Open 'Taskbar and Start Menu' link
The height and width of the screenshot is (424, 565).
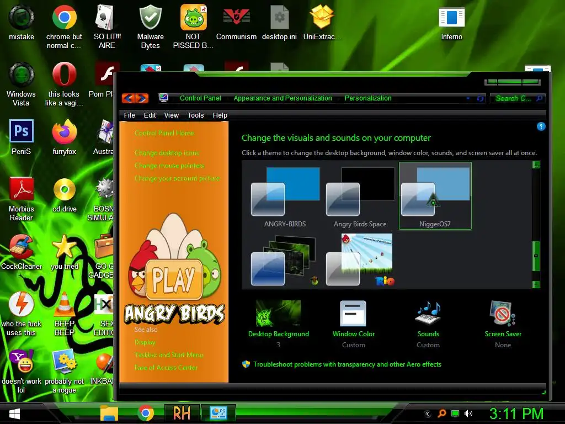pyautogui.click(x=169, y=355)
